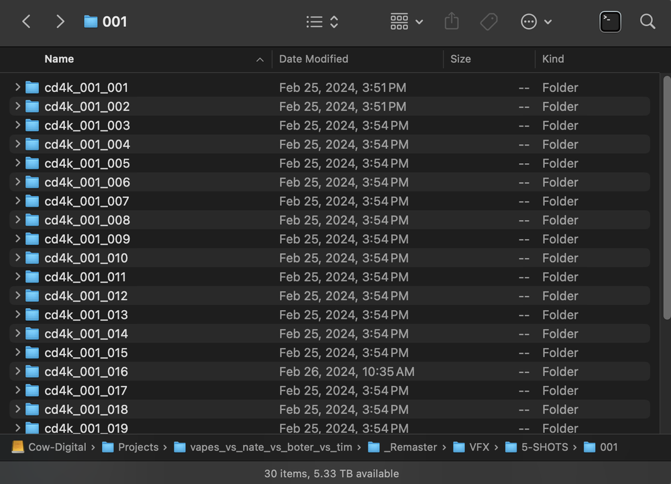This screenshot has height=484, width=671.
Task: Click the Tags toolbar icon
Action: pyautogui.click(x=488, y=21)
